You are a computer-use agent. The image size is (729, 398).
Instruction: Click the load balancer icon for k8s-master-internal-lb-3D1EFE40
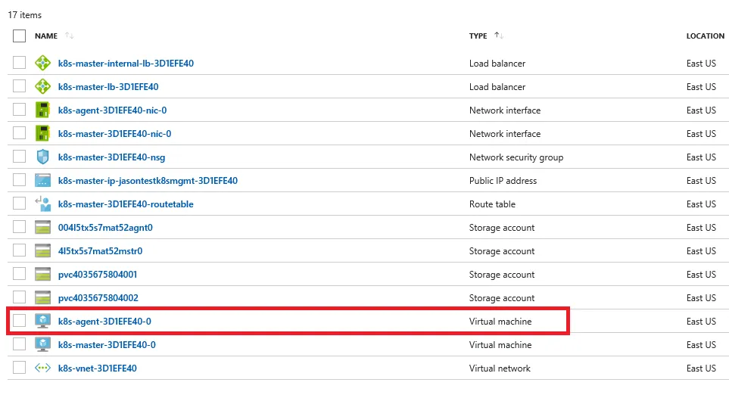pos(42,64)
